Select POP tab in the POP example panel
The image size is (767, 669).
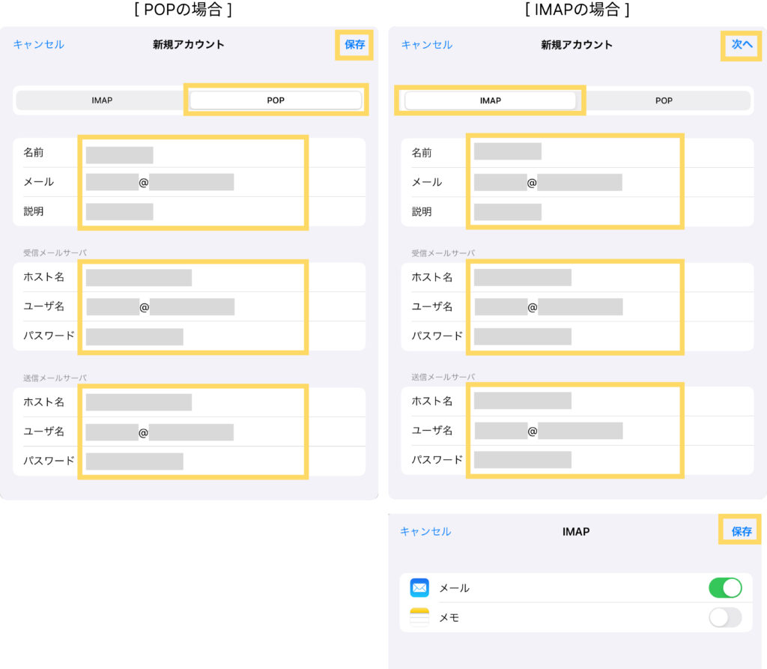pos(276,100)
